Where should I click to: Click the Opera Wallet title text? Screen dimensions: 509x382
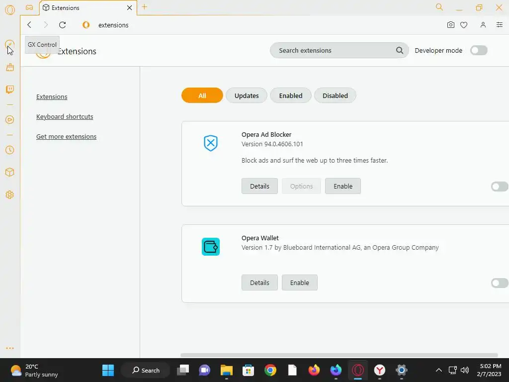[x=260, y=238]
